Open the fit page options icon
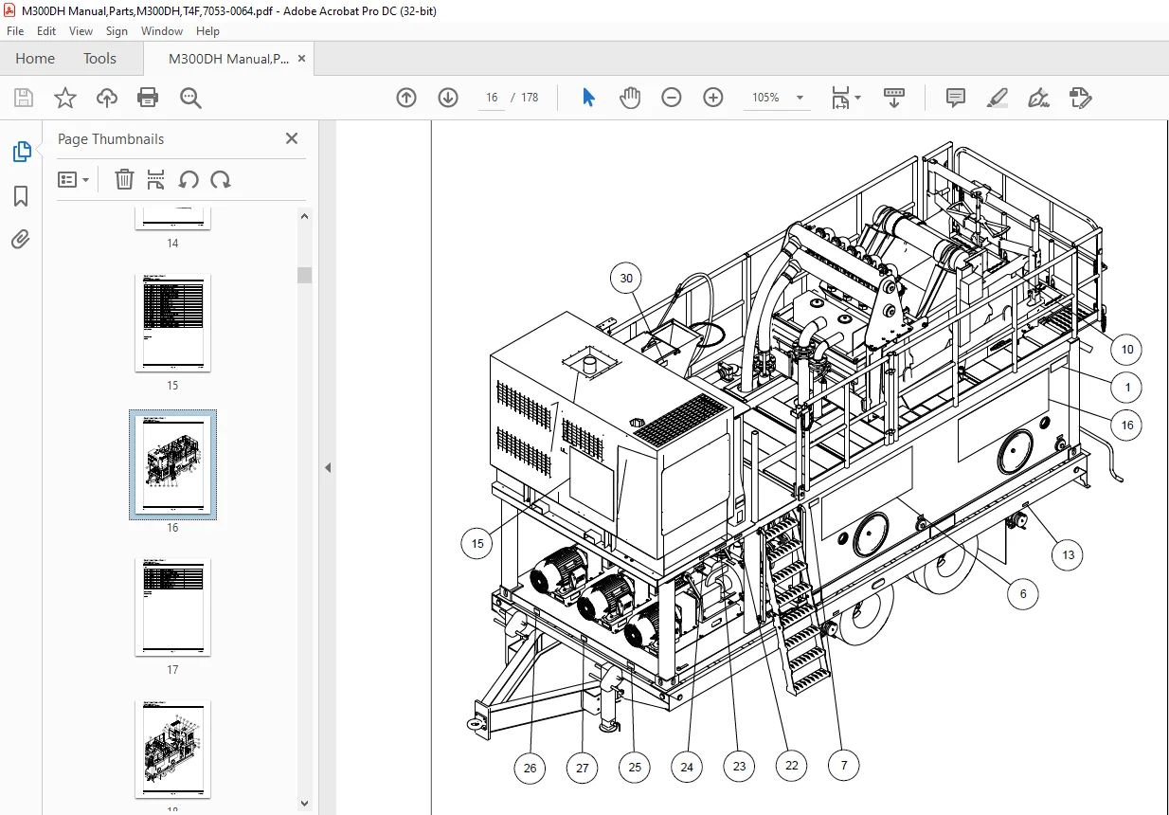This screenshot has width=1169, height=815. point(845,98)
